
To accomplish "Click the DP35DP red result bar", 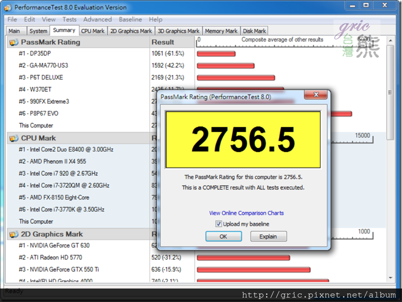I will click(x=216, y=54).
